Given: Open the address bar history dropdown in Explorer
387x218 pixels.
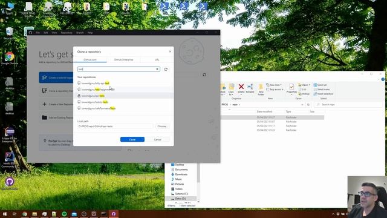Looking at the screenshot, I should [x=302, y=105].
